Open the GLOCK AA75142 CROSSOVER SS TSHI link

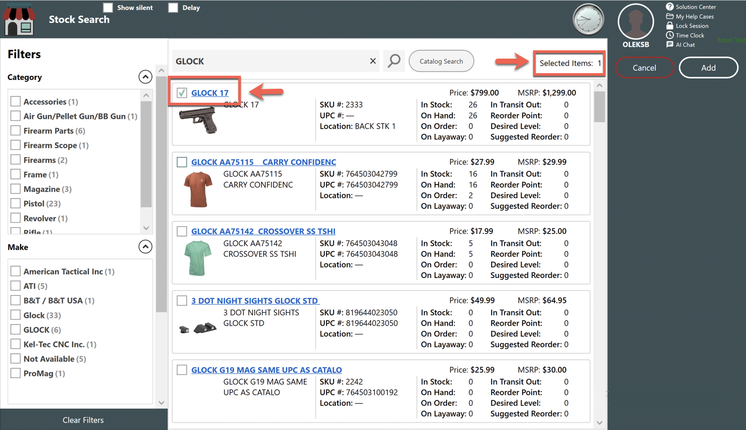pos(263,231)
